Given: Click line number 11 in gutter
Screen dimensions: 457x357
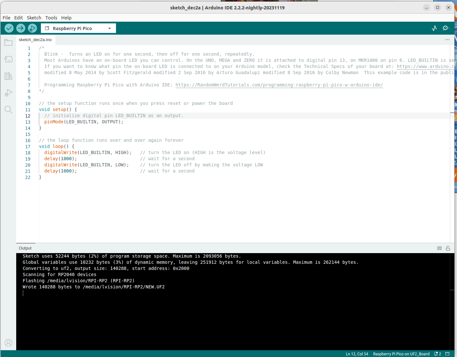Looking at the screenshot, I should [28, 110].
